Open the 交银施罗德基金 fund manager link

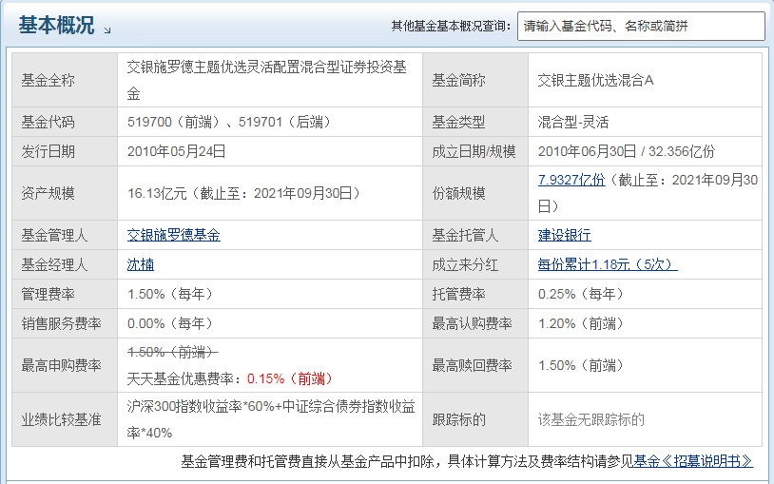point(174,235)
